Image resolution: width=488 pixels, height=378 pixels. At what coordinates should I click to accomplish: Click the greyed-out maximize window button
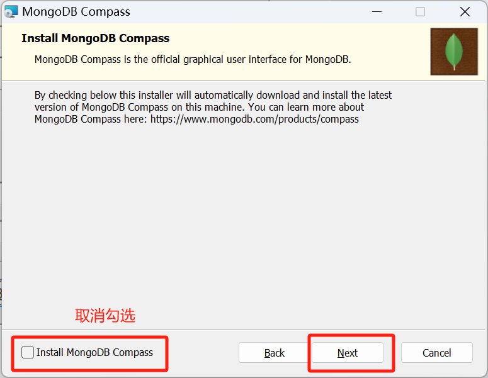[x=420, y=12]
